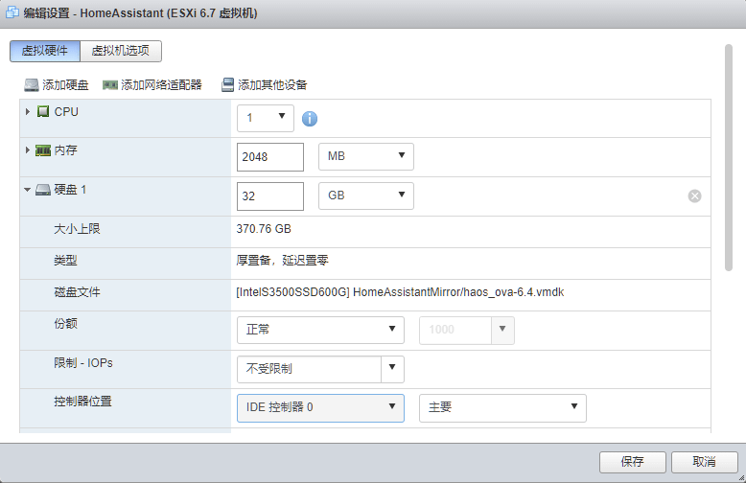Click the memory (内存) module icon
The width and height of the screenshot is (746, 483).
coord(43,151)
